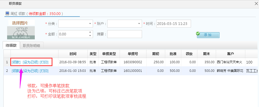This screenshot has height=107, width=259.
Task: Select the 待领款 tab
Action: point(11,45)
